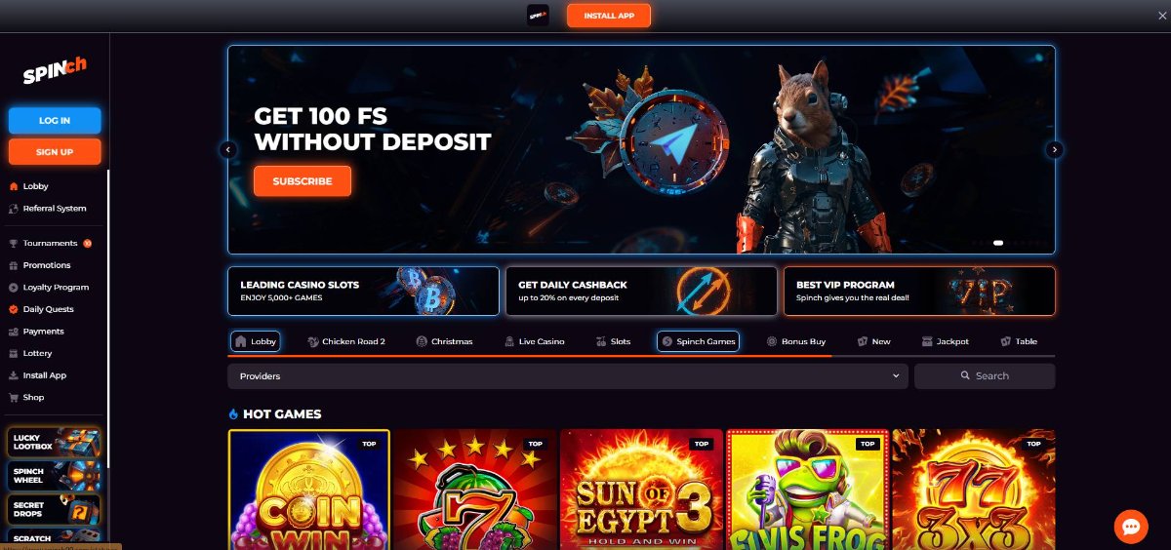Go to the previous banner slide arrow
This screenshot has width=1171, height=550.
point(228,150)
